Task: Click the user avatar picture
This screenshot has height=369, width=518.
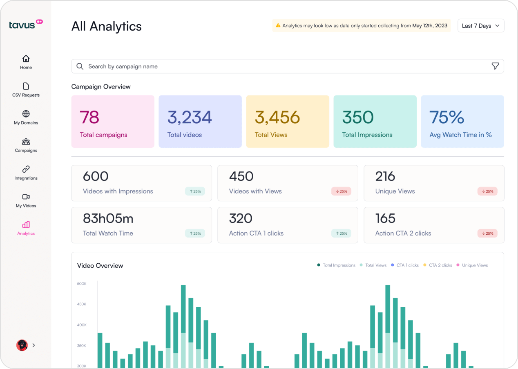Action: (22, 345)
